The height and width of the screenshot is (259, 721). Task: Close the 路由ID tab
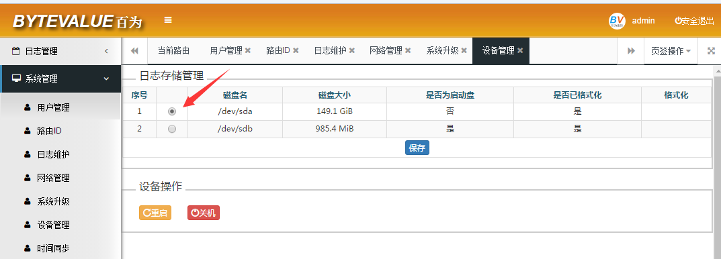(296, 50)
